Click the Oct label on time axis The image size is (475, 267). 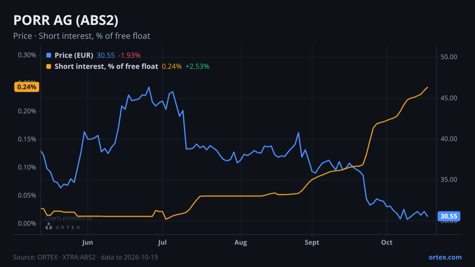387,242
